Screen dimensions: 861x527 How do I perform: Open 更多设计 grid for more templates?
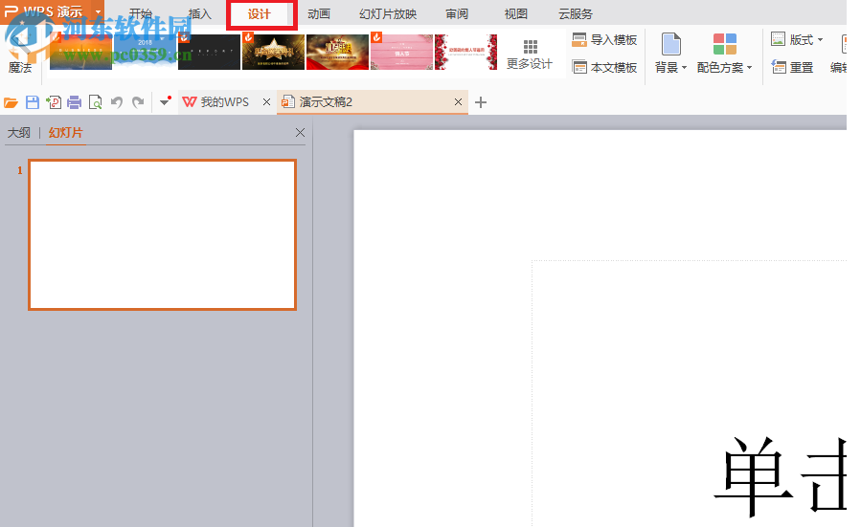tap(530, 55)
